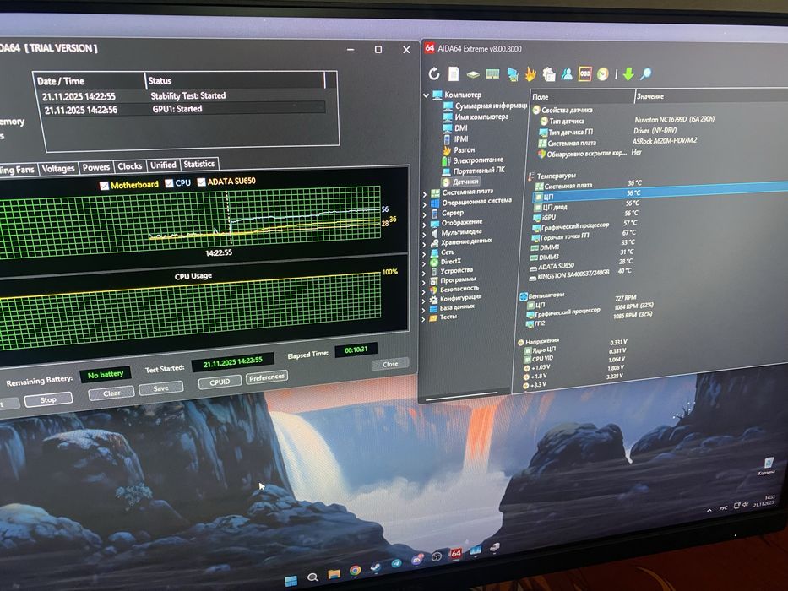
Task: Expand the Хранение данных tree node
Action: [x=424, y=244]
